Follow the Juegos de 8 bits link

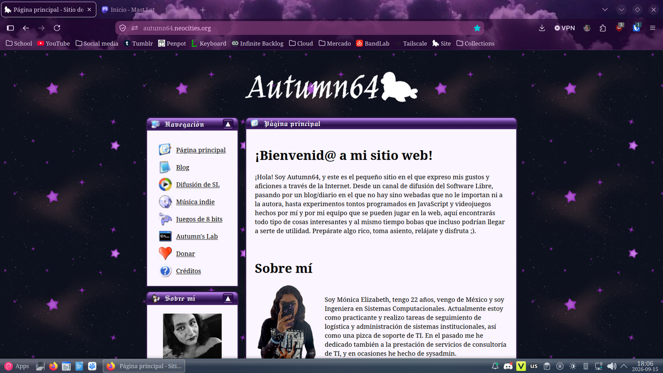pyautogui.click(x=199, y=219)
